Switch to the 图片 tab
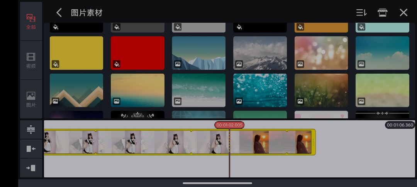417x187 pixels. pyautogui.click(x=31, y=99)
